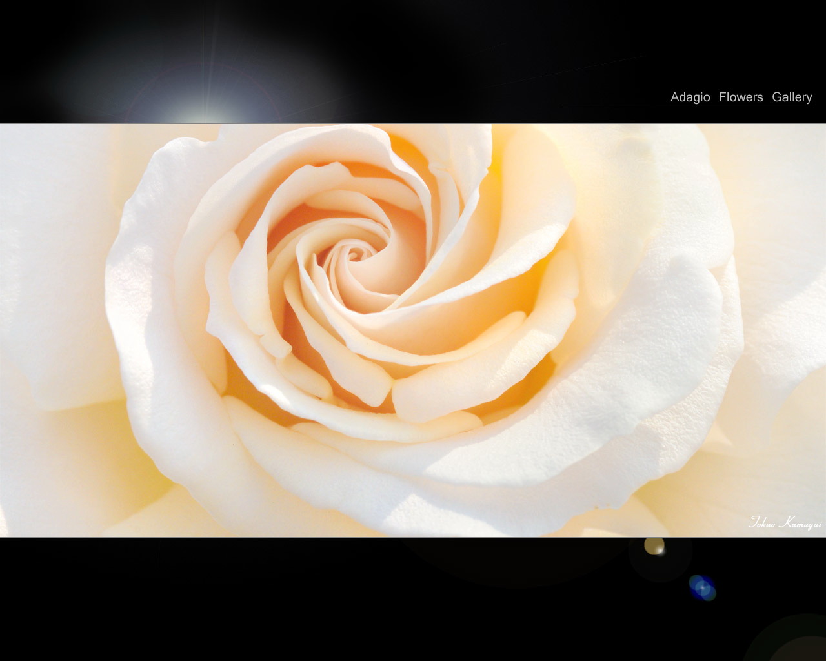Click the white rose photograph

(413, 330)
